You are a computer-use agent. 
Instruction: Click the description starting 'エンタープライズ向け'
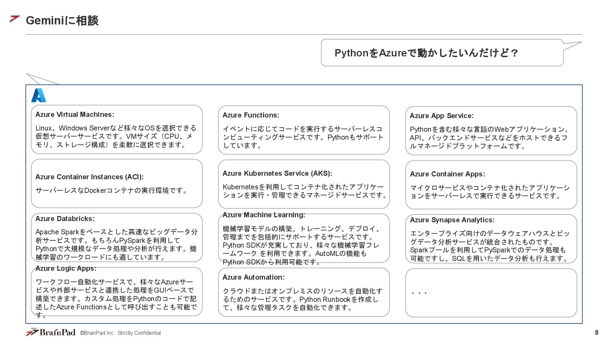point(490,246)
